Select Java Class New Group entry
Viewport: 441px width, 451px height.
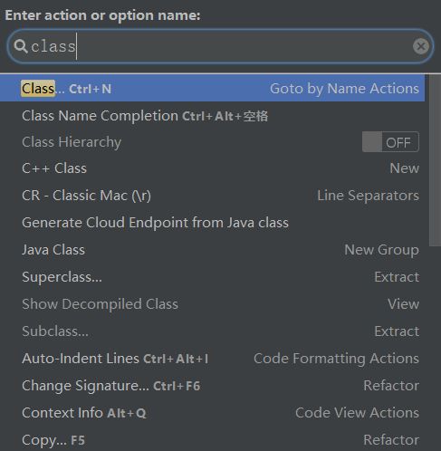(212, 250)
